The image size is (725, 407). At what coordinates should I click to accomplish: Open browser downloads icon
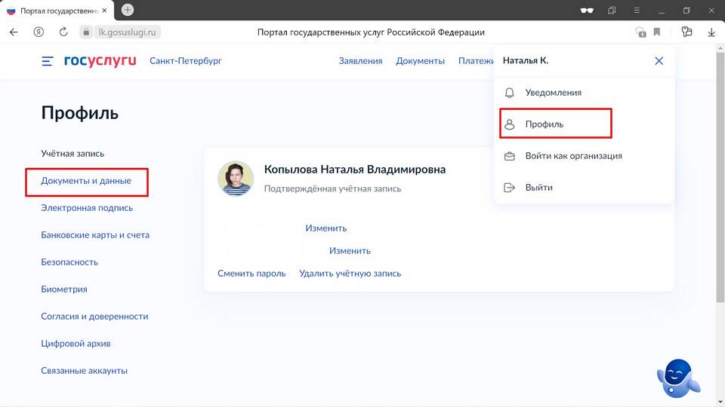711,32
